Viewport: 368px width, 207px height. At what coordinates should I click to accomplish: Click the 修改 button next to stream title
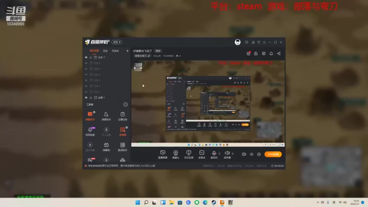(158, 51)
